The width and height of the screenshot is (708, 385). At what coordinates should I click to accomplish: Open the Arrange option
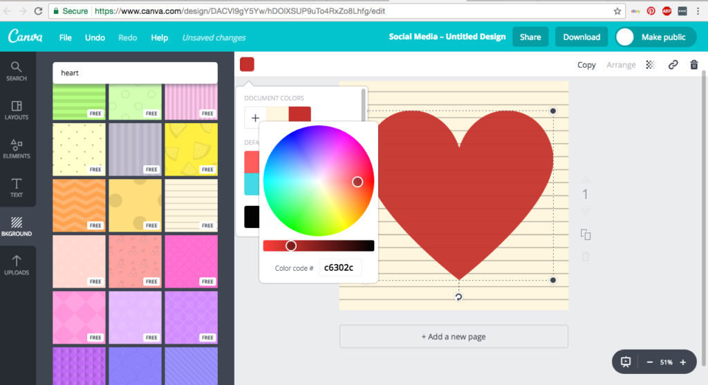pos(621,65)
